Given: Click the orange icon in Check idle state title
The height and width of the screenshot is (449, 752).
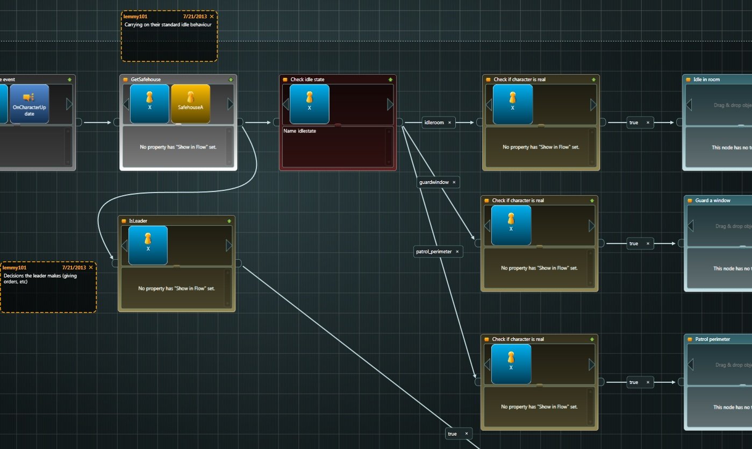Looking at the screenshot, I should [x=285, y=80].
